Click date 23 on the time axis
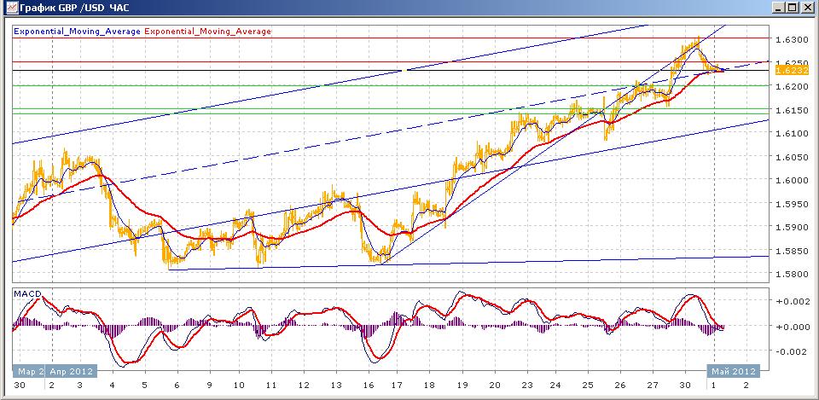Image resolution: width=819 pixels, height=400 pixels. (527, 385)
